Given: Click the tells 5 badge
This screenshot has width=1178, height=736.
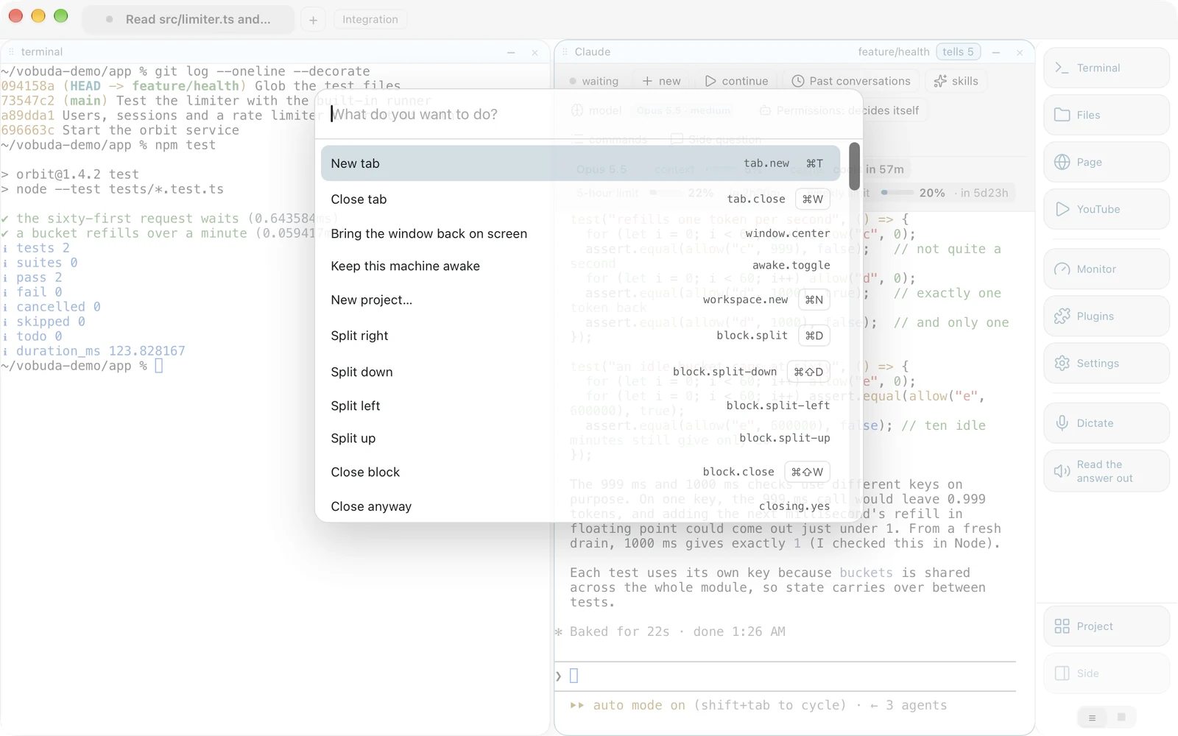Looking at the screenshot, I should pyautogui.click(x=958, y=52).
